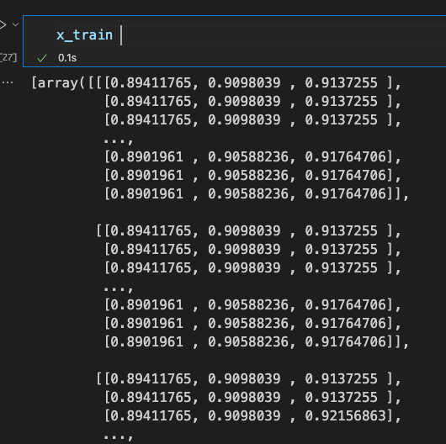Viewport: 446px width, 444px height.
Task: Click the 0.1s execution time label
Action: pos(67,58)
